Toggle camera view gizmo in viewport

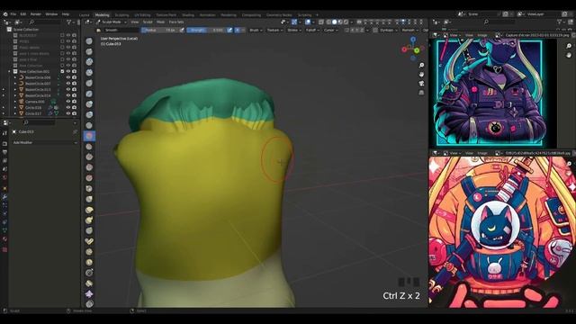(x=422, y=84)
